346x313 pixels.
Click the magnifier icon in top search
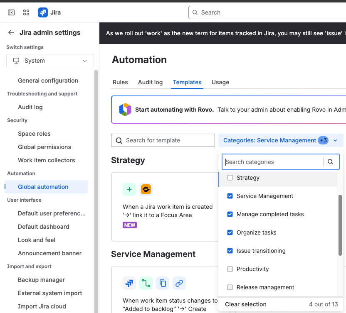[195, 12]
